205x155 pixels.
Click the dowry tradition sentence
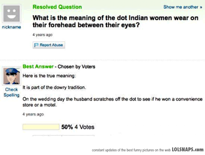pyautogui.click(x=54, y=88)
